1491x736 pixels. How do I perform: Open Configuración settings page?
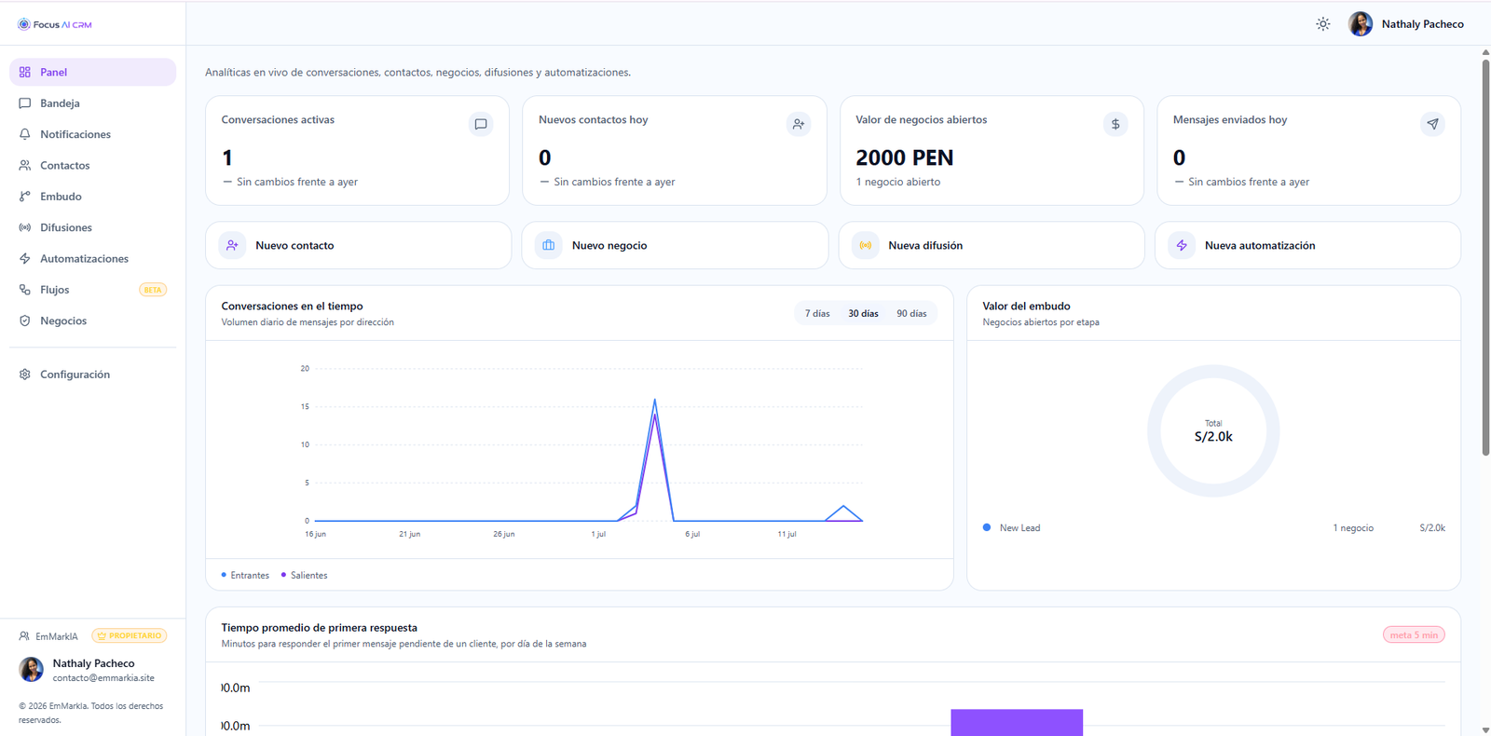(92, 375)
